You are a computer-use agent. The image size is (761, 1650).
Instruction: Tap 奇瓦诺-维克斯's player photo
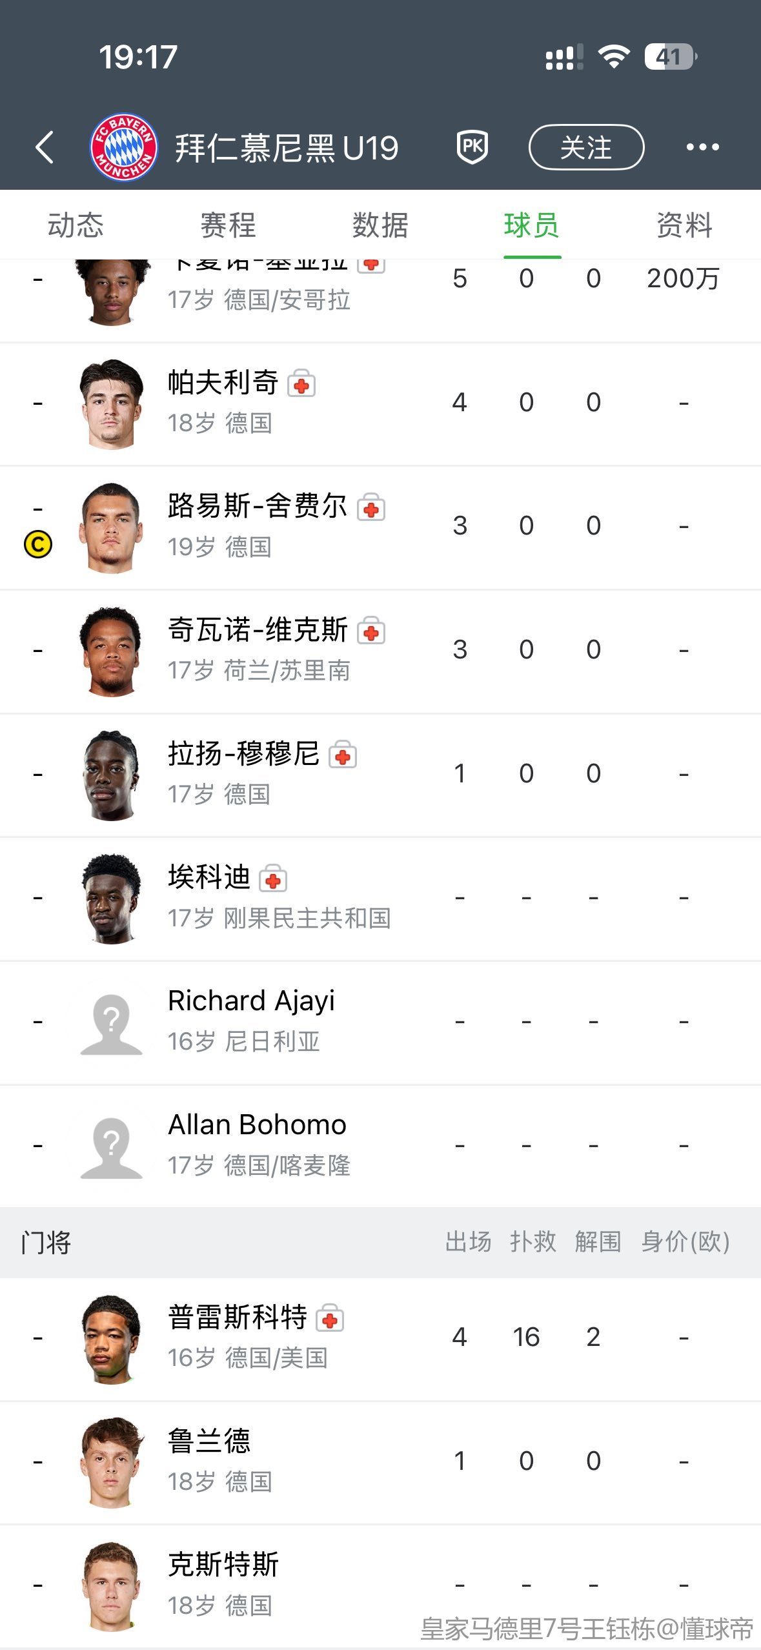click(111, 651)
